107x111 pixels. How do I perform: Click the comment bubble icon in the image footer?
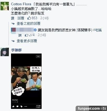tap(18, 107)
